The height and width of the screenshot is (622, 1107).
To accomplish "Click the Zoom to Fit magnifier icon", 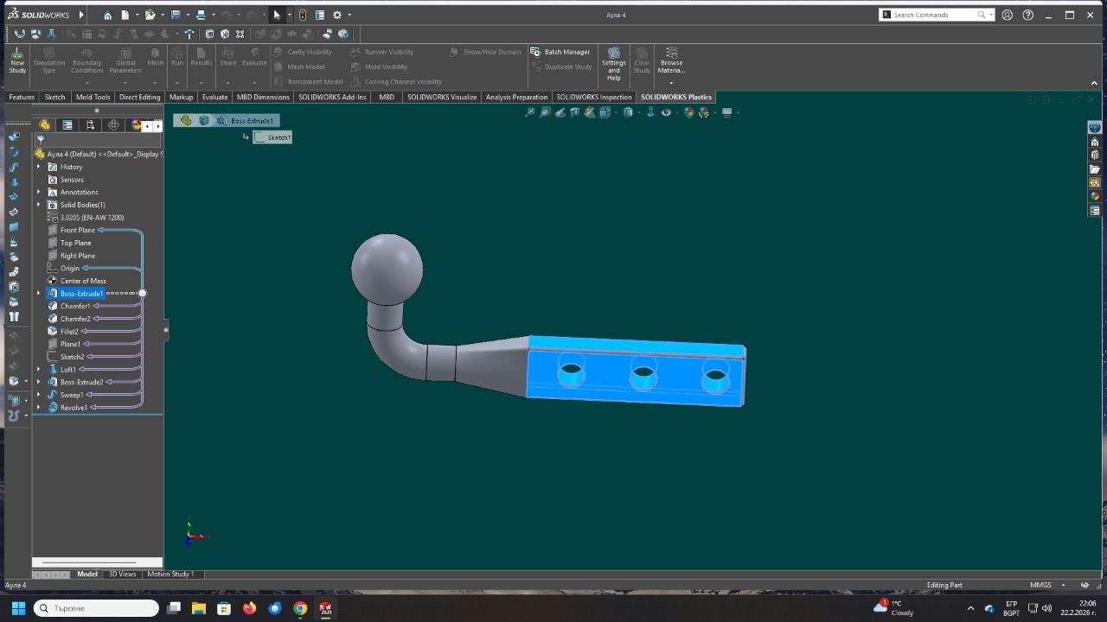I will pyautogui.click(x=530, y=112).
